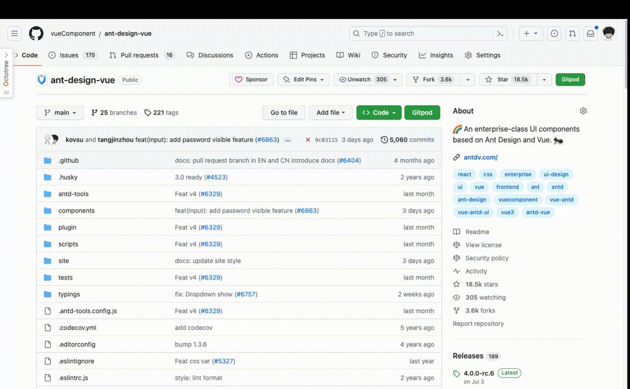630x389 pixels.
Task: Click the GitHub logo icon
Action: [x=36, y=33]
